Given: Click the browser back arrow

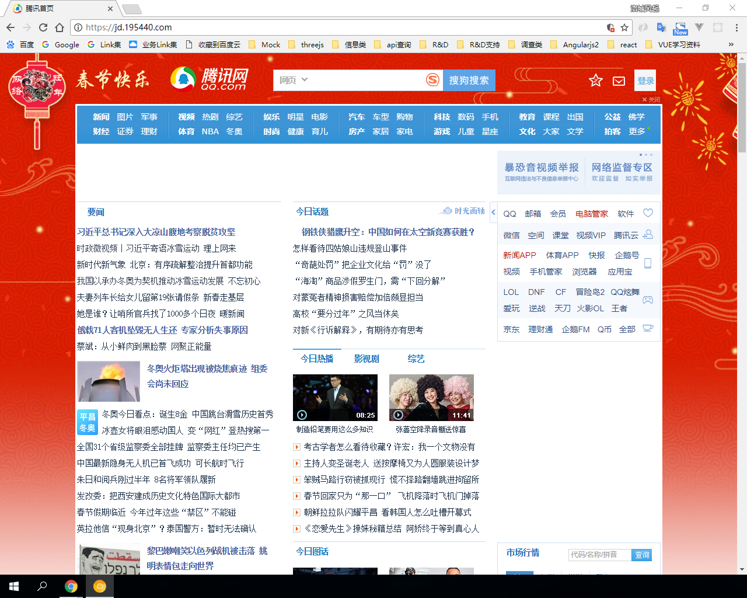Looking at the screenshot, I should tap(11, 27).
